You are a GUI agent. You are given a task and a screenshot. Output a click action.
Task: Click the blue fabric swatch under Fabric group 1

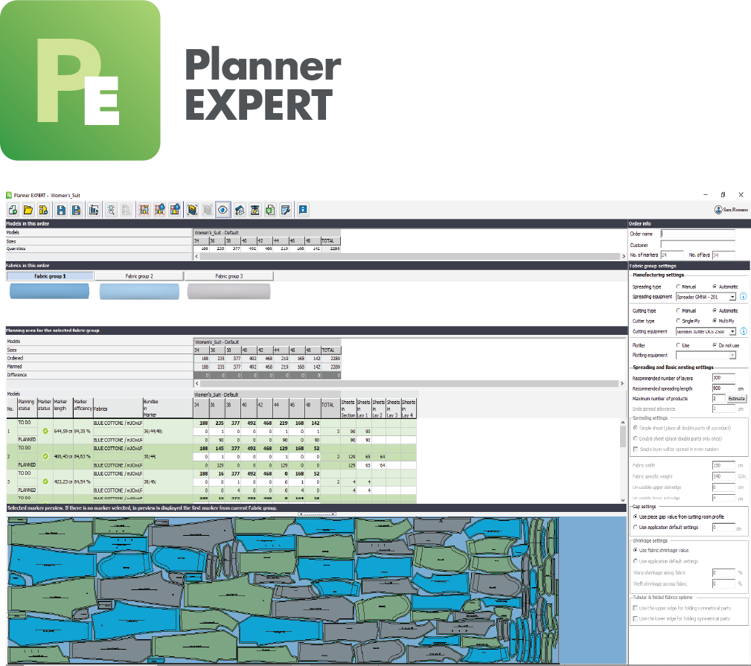click(50, 291)
